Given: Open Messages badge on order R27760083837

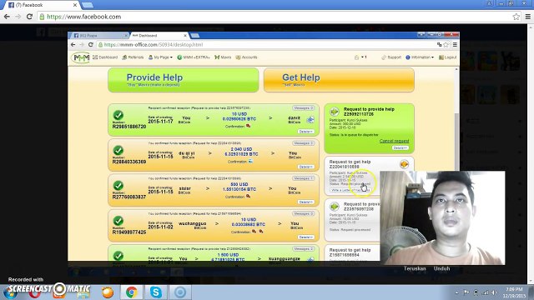Looking at the screenshot, I should point(303,178).
